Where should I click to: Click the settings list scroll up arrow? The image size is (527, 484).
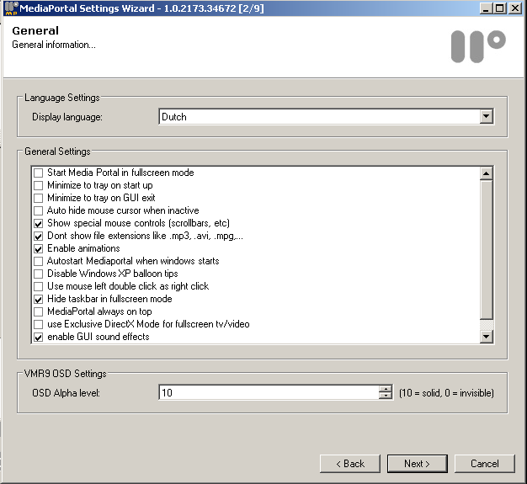pos(487,173)
